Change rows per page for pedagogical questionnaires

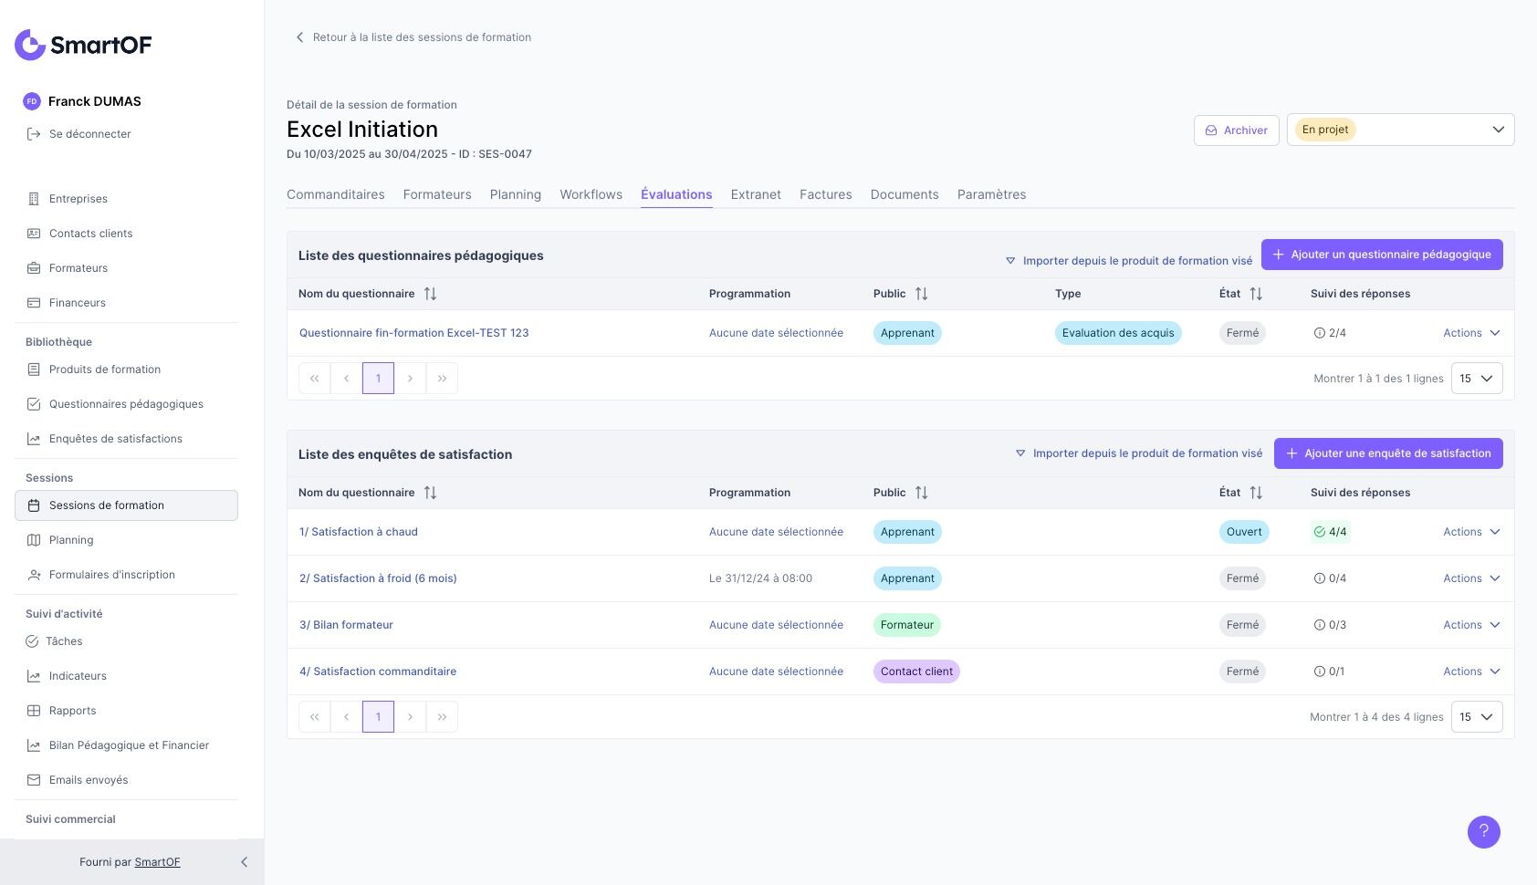point(1477,379)
